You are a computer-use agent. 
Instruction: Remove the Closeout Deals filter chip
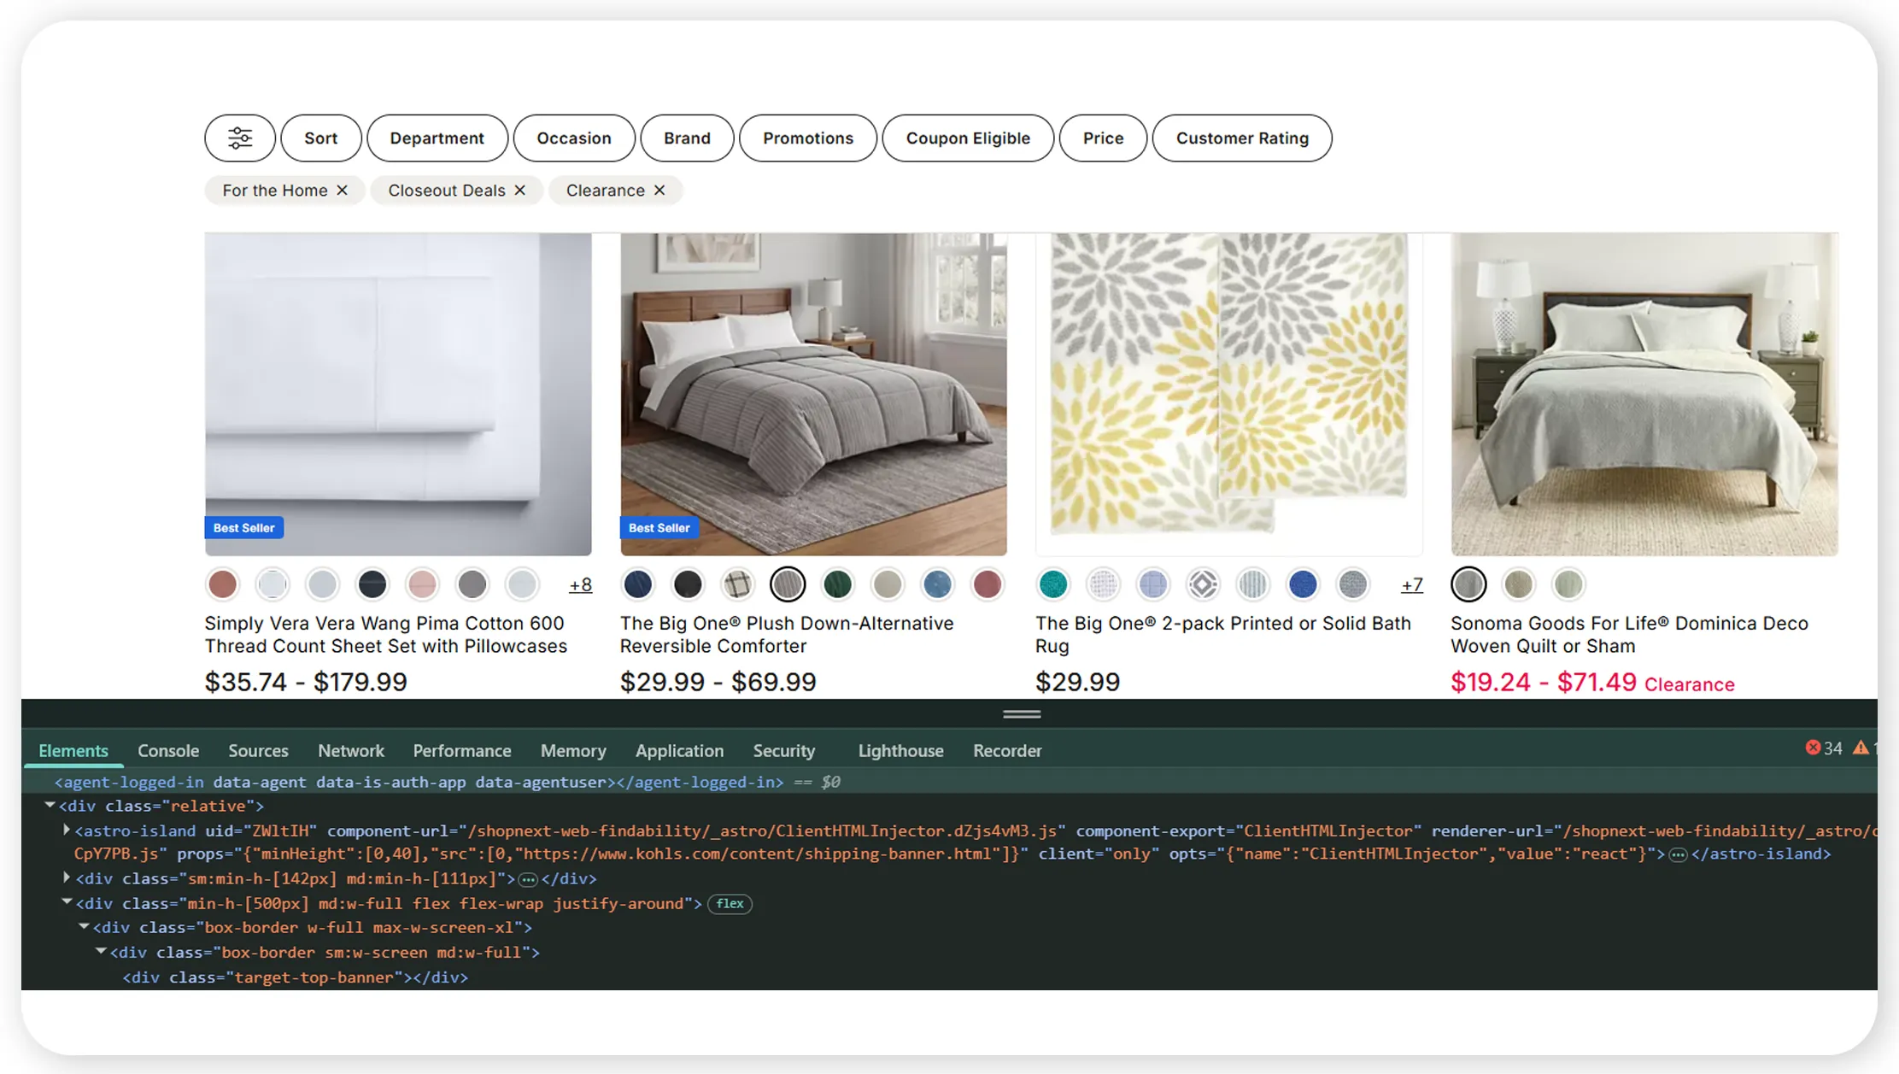[519, 191]
